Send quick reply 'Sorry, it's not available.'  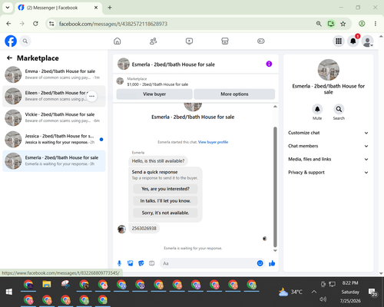(165, 213)
